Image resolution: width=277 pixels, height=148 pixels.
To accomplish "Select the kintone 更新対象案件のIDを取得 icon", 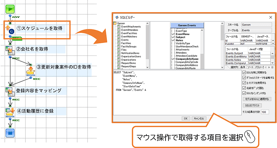I will [x=31, y=71].
